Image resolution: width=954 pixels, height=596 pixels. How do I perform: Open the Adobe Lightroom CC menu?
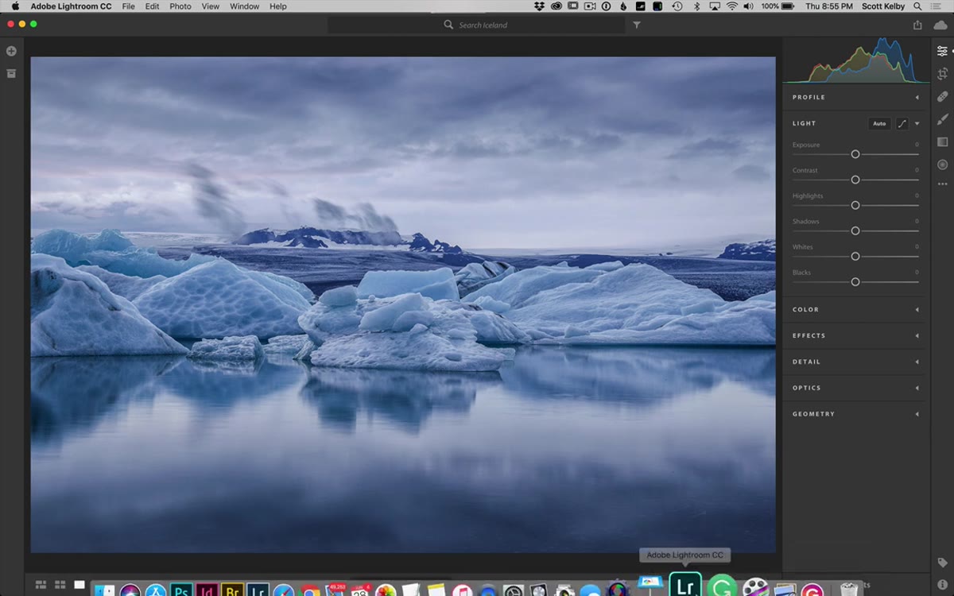tap(71, 6)
